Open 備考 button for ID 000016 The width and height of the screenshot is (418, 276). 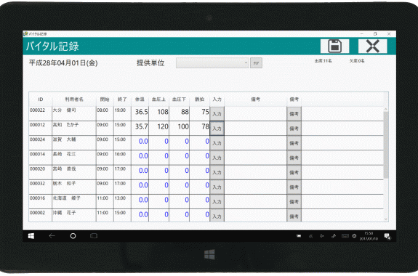294,202
